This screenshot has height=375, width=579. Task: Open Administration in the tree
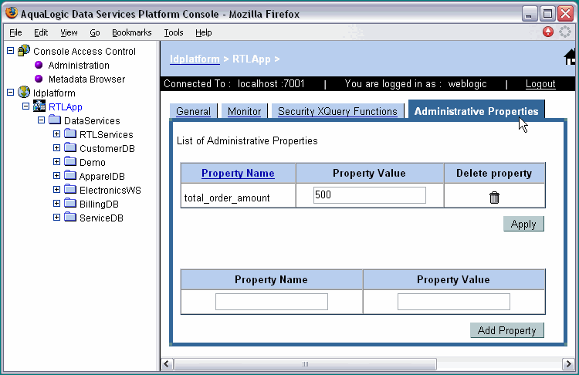coord(79,66)
